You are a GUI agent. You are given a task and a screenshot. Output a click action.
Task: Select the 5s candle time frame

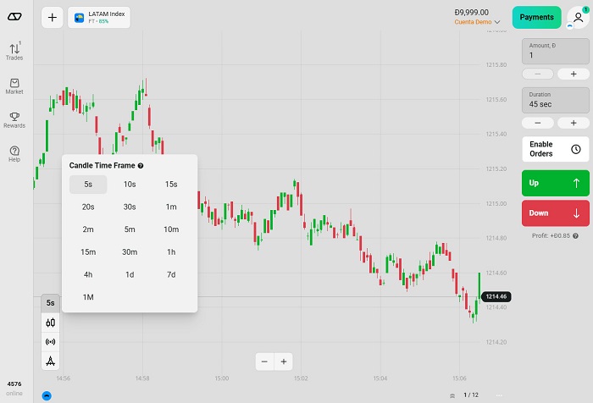click(88, 184)
